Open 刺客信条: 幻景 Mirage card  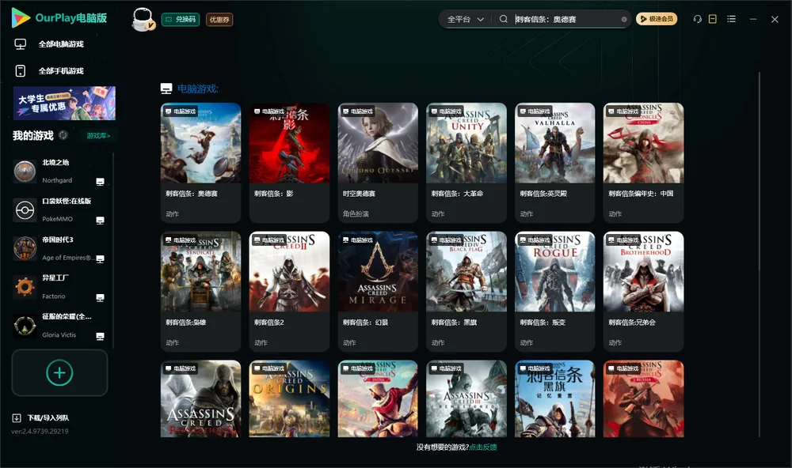378,291
